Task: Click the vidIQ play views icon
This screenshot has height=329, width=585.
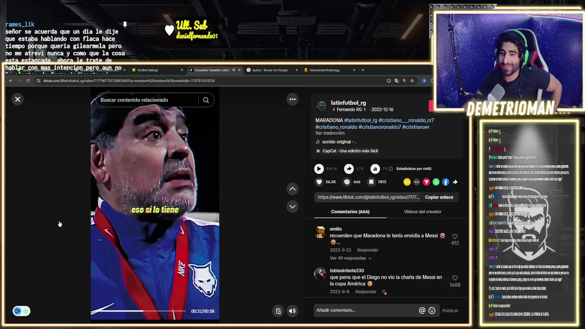Action: (319, 169)
